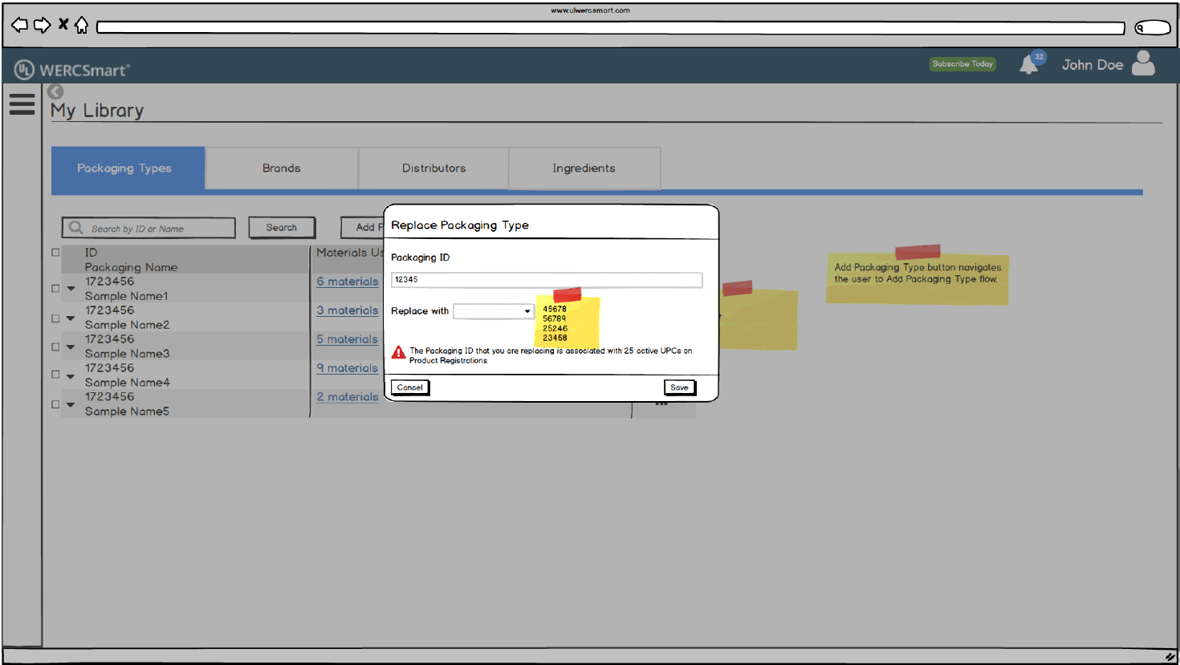Screen dimensions: 1180x665
Task: Click the Packaging ID input field
Action: 546,280
